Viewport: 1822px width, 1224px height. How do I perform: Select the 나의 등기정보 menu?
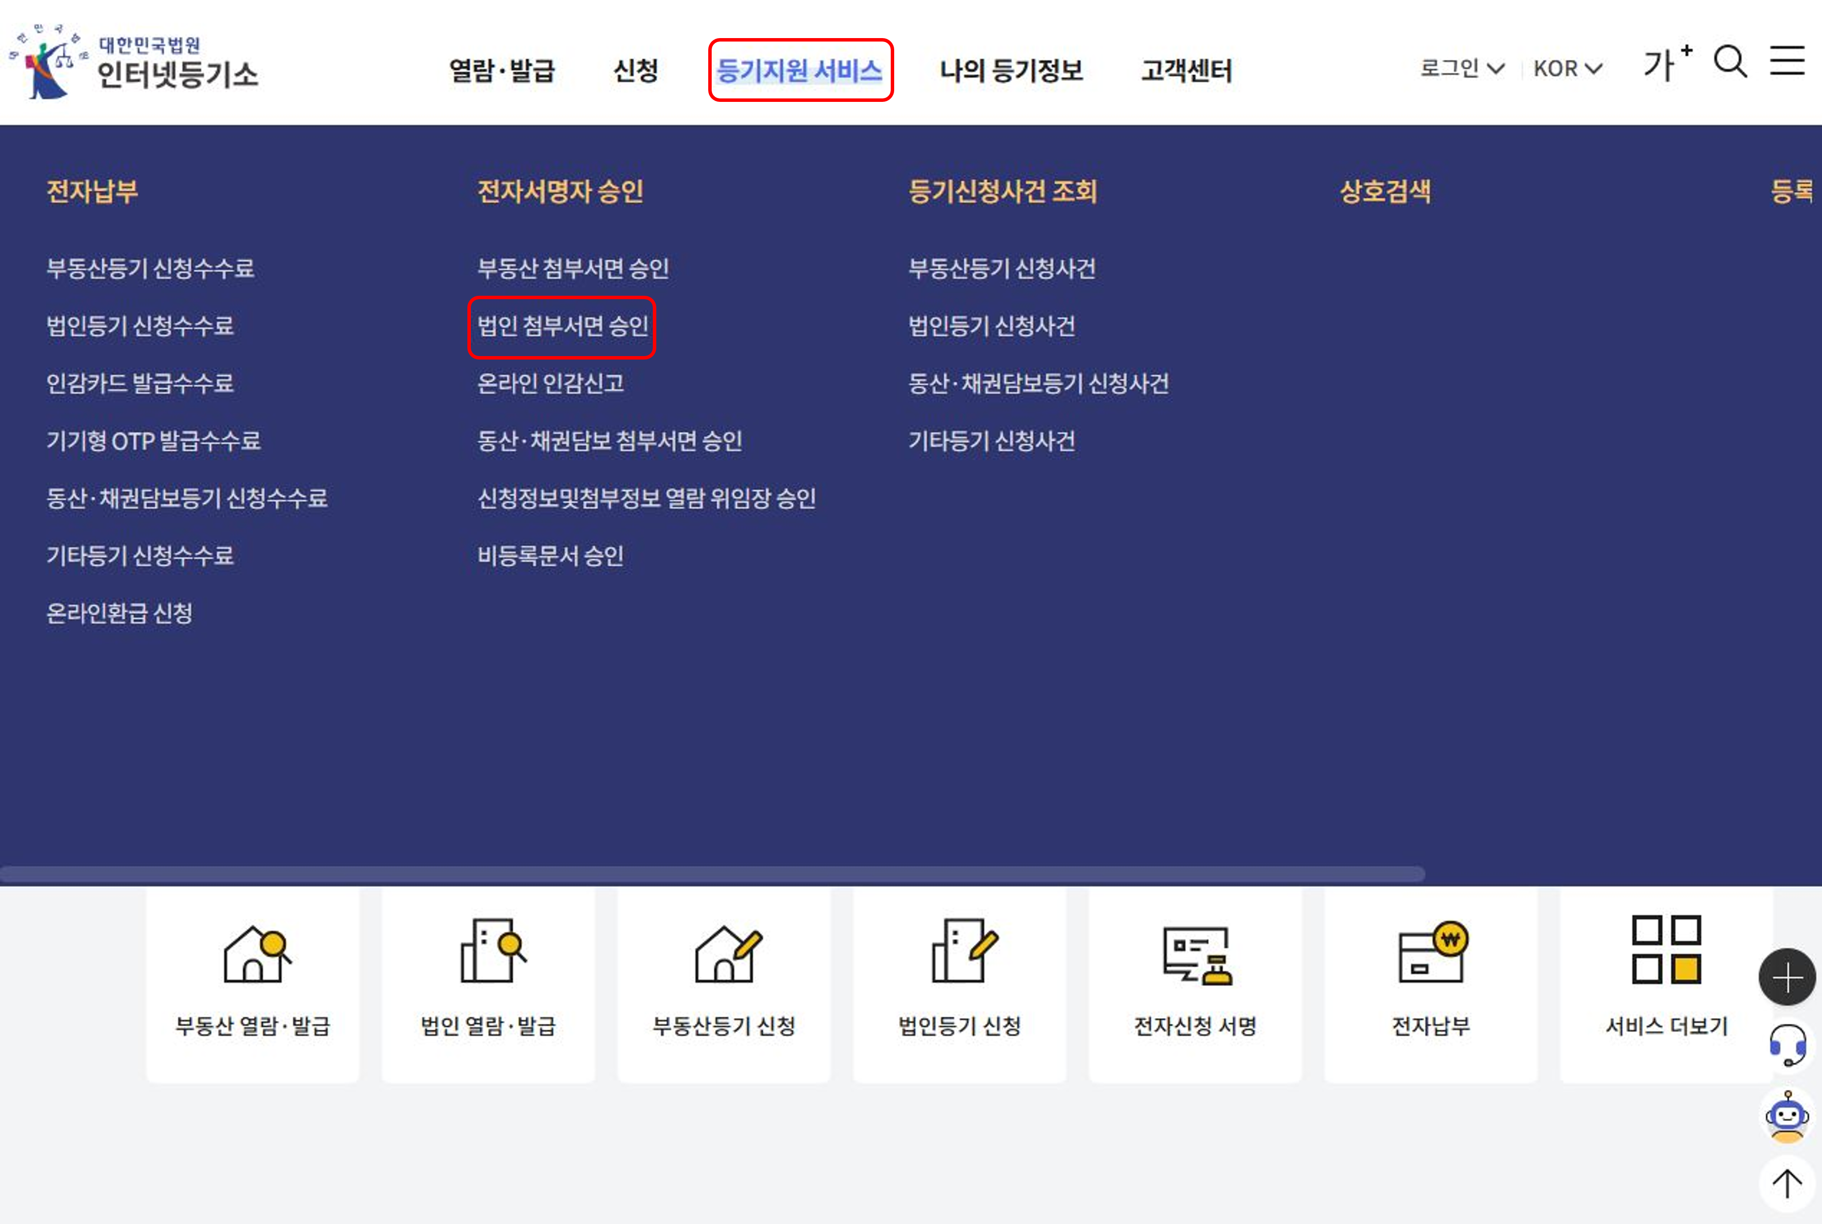pos(1011,71)
